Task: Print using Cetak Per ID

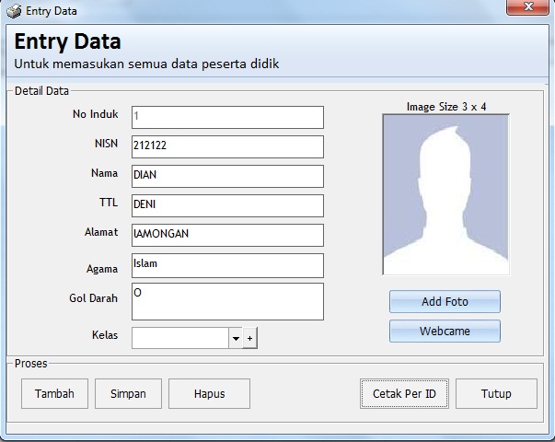Action: click(404, 393)
